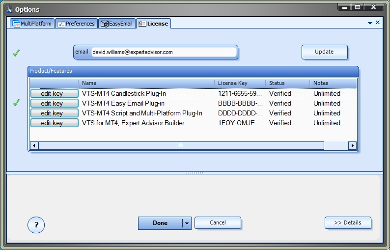The width and height of the screenshot is (390, 250).
Task: Select the VTS-MT4 Easy Email Plug-in name
Action: tap(123, 103)
